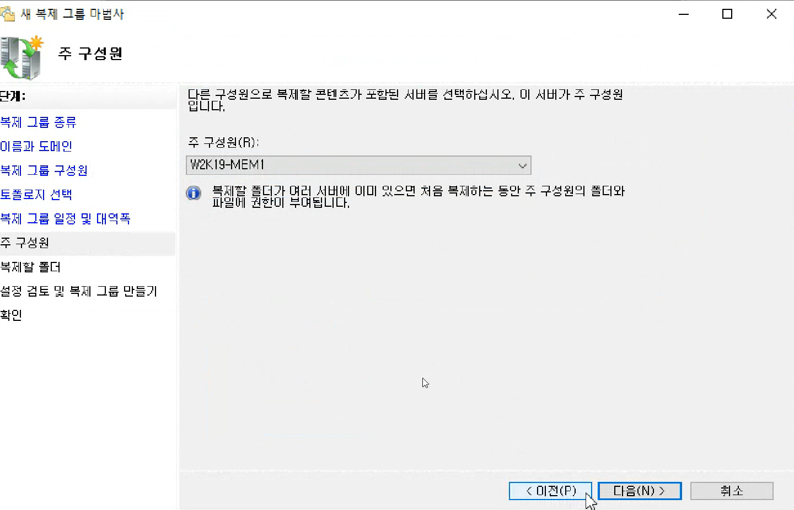Close the wizard window
794x510 pixels.
tap(771, 14)
